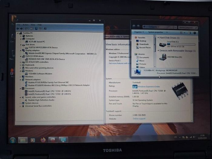Select Realtek High Definition Audio device

pos(41,100)
